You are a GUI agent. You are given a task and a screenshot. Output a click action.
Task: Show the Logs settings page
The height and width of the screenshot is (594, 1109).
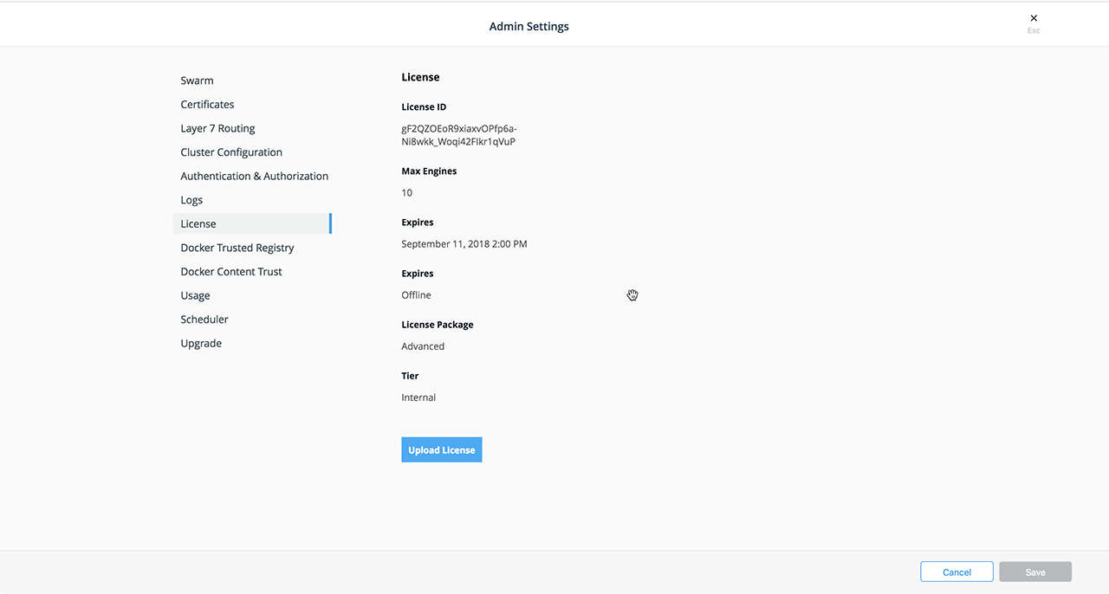pyautogui.click(x=191, y=200)
